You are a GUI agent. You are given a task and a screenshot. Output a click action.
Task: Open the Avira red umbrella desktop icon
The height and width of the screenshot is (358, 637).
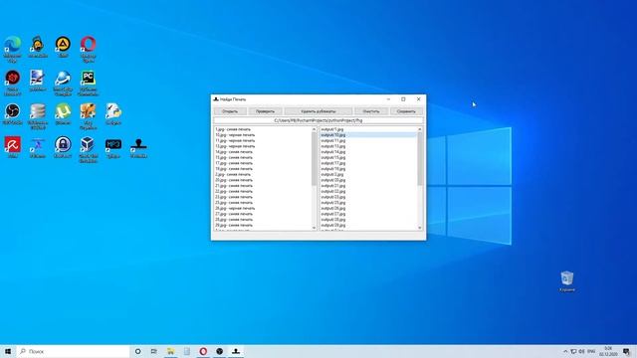pyautogui.click(x=13, y=147)
